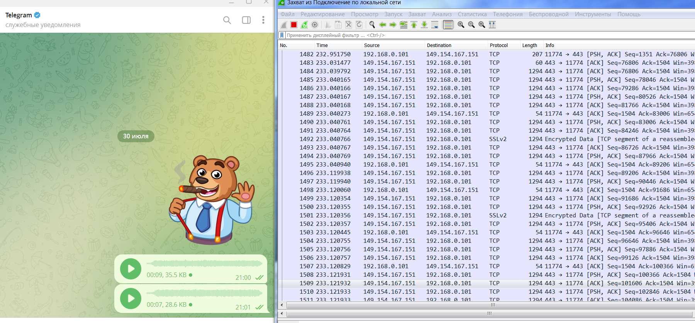The width and height of the screenshot is (695, 323).
Task: Reset packet text to normal size
Action: pos(482,25)
